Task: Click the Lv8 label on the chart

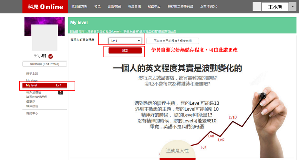Action: 211,136
